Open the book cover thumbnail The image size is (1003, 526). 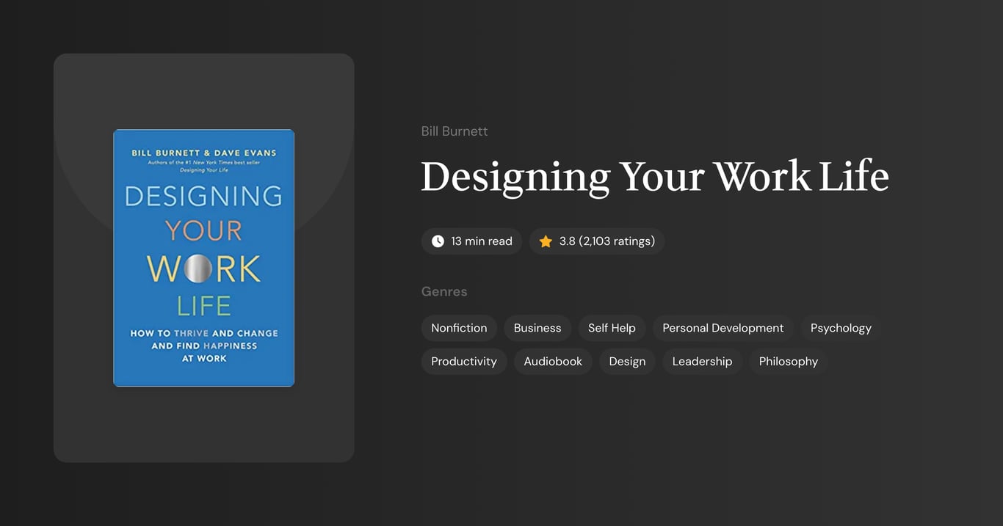tap(203, 257)
